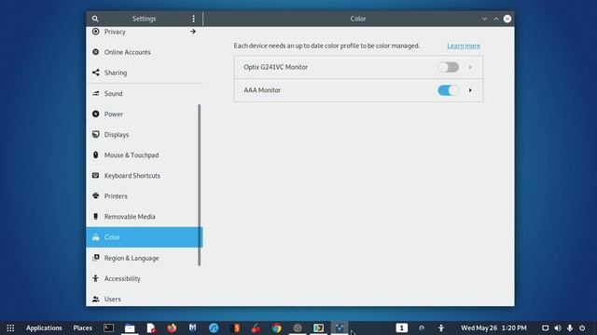Click the window minimize chevron
The image size is (597, 335).
484,19
